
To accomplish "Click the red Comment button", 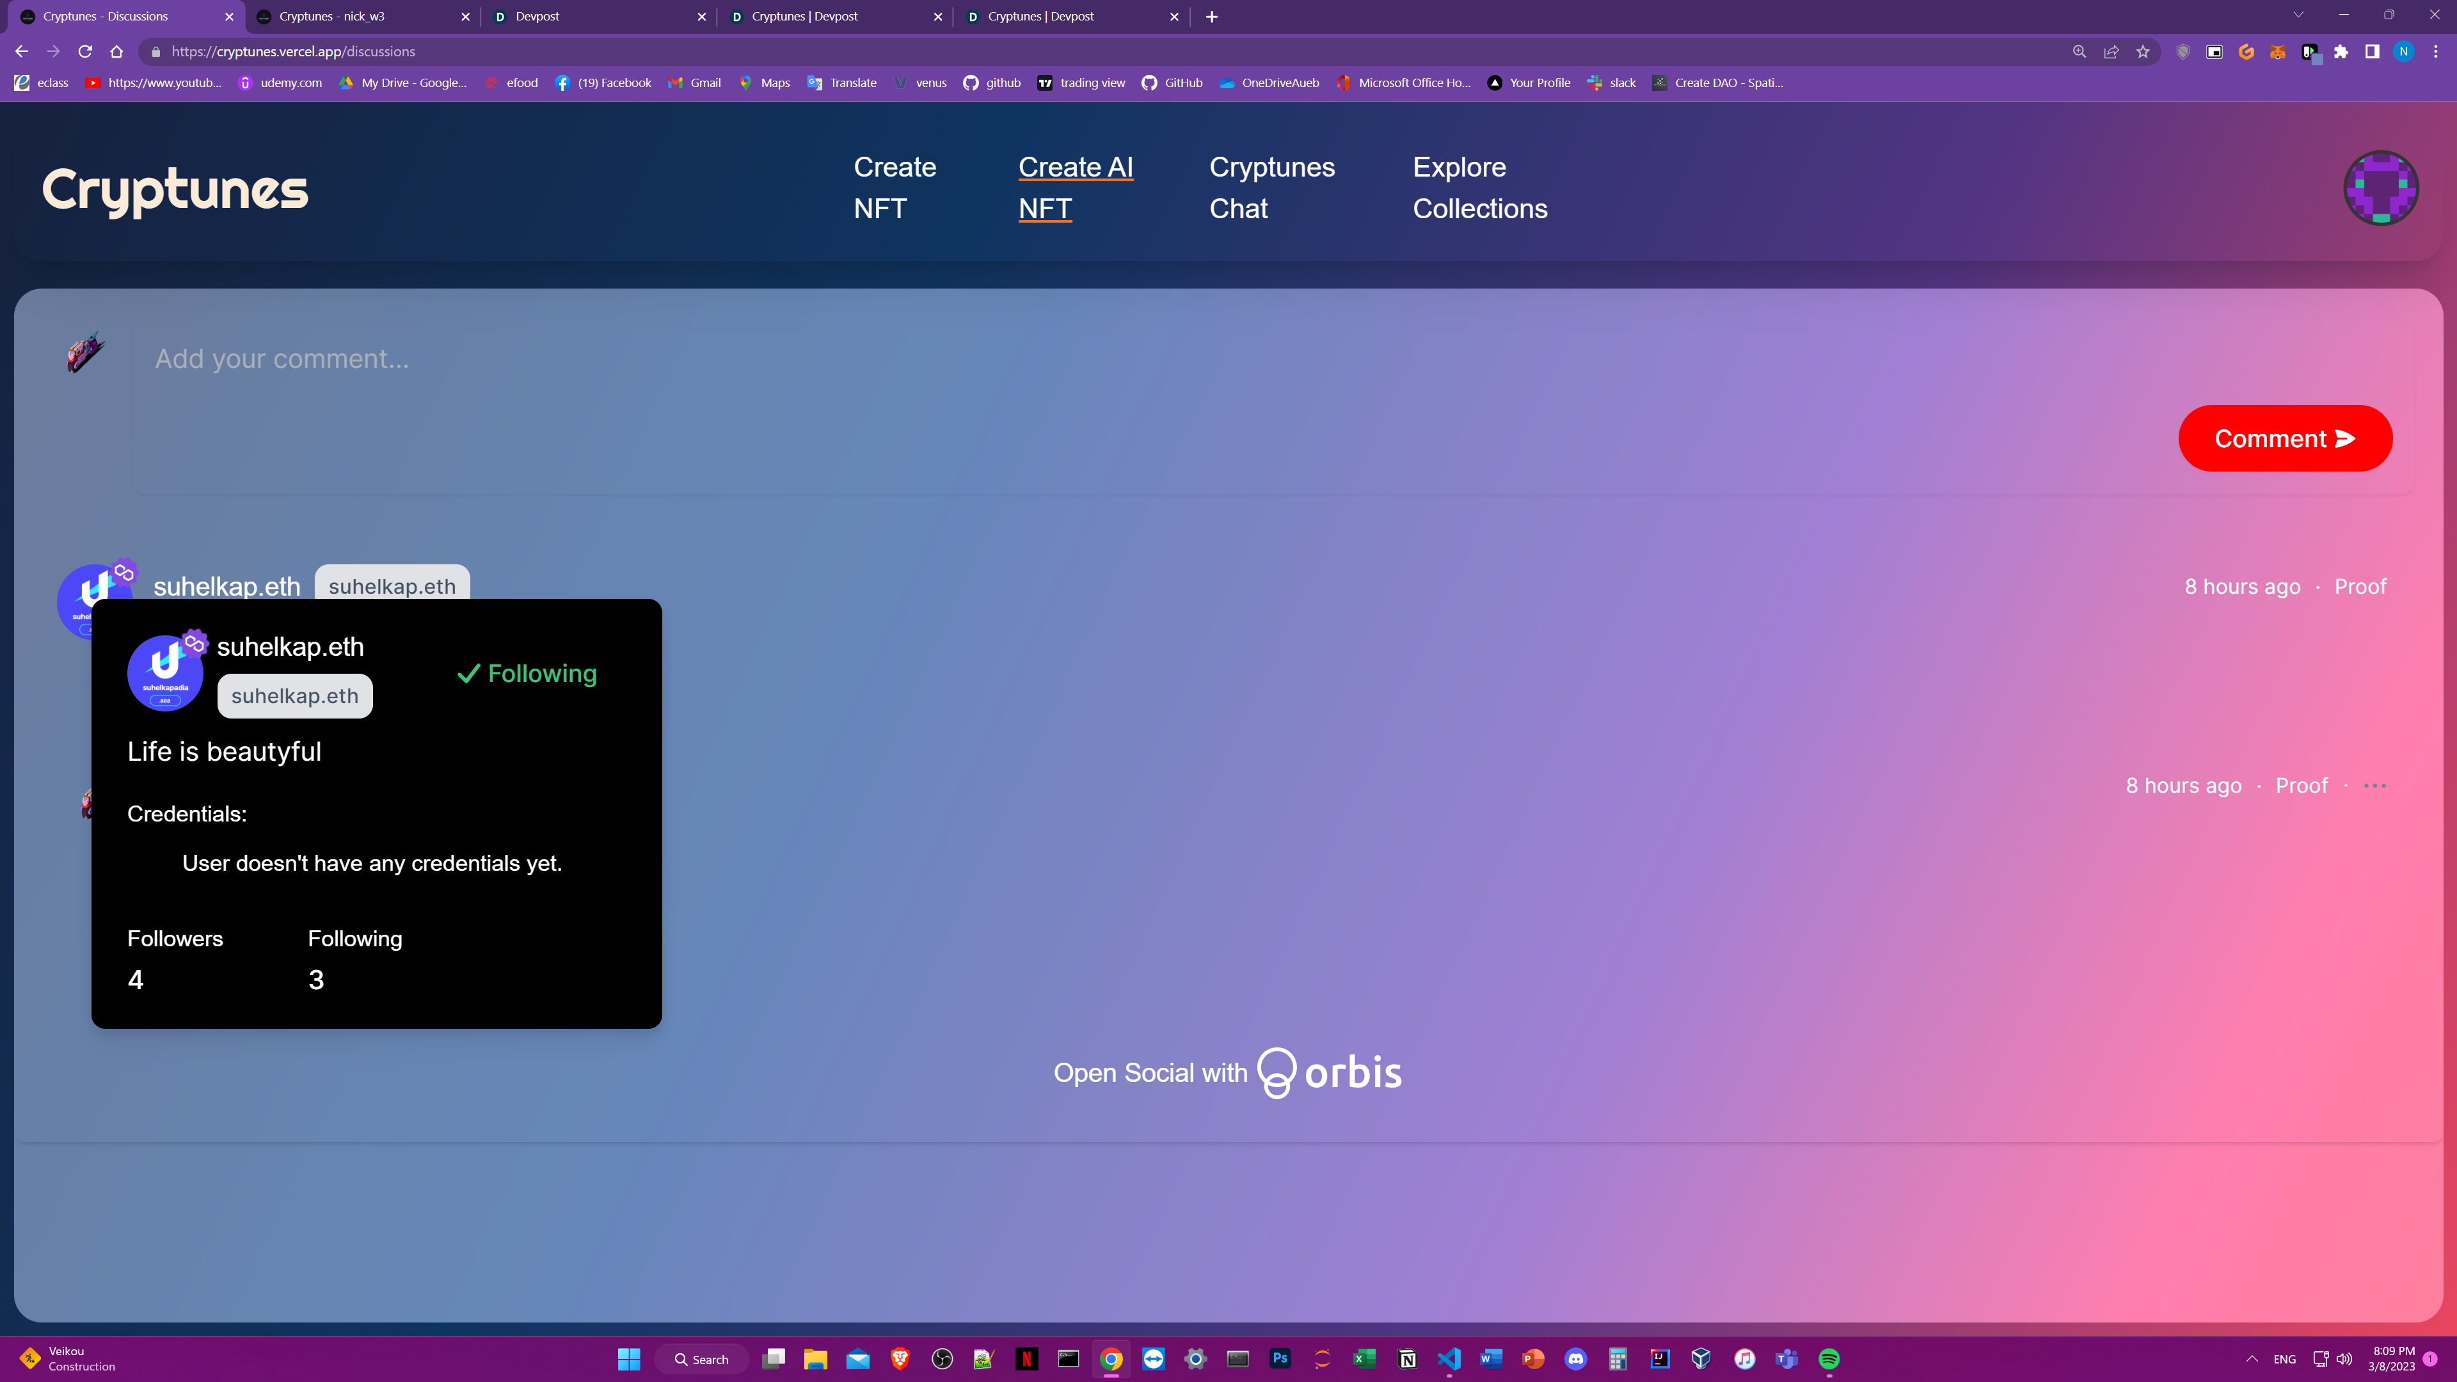I will [2284, 439].
